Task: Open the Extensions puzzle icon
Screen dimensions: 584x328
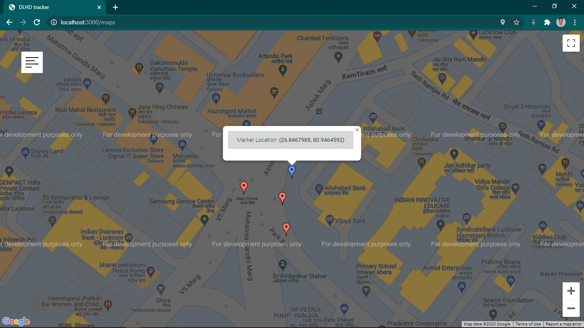Action: click(x=547, y=22)
